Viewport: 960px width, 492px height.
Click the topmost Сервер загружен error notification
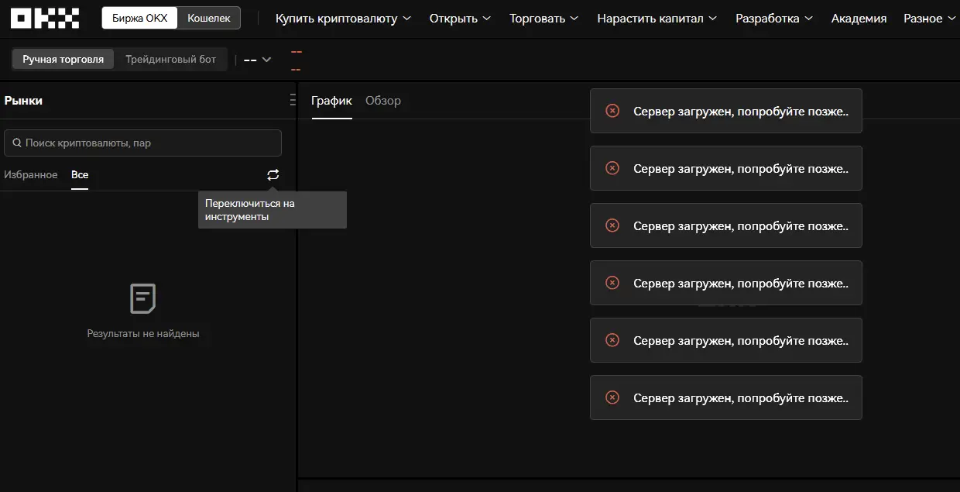click(x=726, y=111)
